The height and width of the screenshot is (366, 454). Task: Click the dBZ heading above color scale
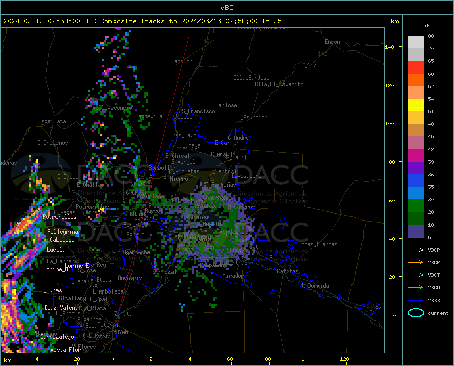(x=428, y=25)
